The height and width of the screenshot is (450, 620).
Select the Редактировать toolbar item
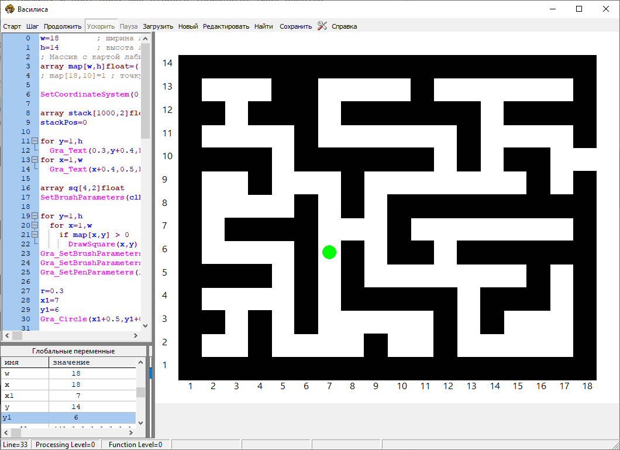click(226, 26)
